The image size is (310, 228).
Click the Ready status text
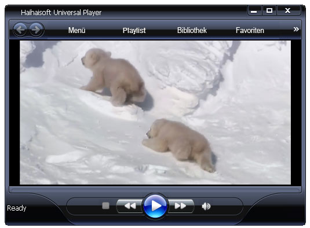click(x=17, y=208)
